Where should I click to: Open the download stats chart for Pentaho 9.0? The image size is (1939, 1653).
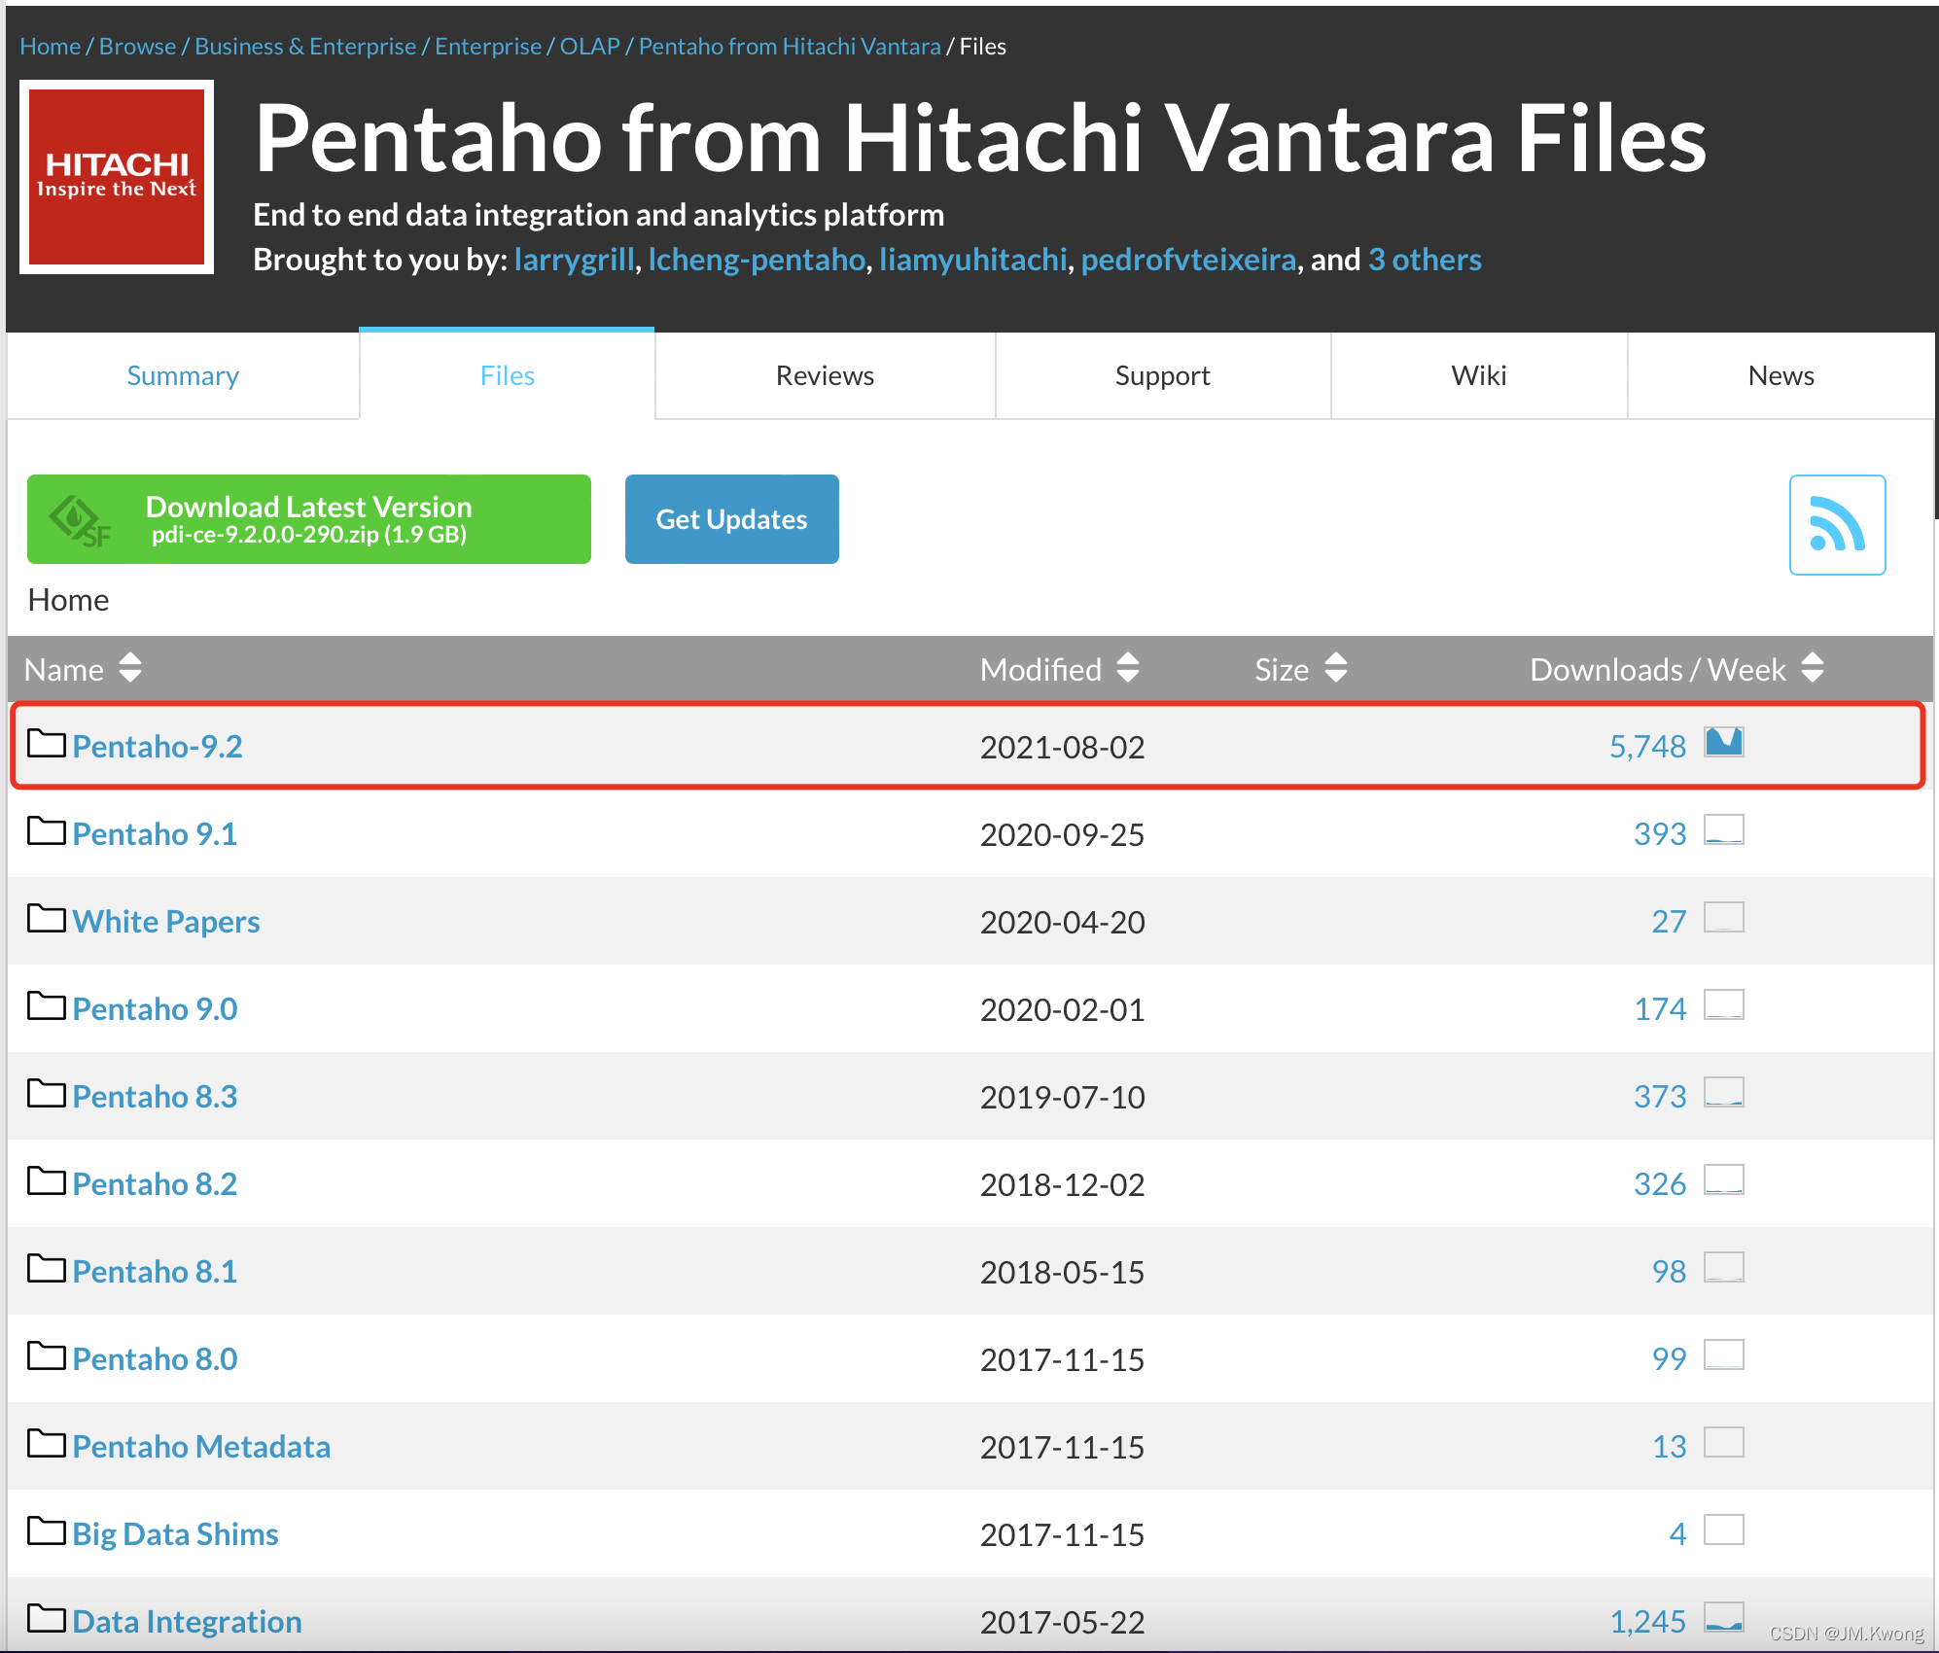(x=1724, y=1004)
